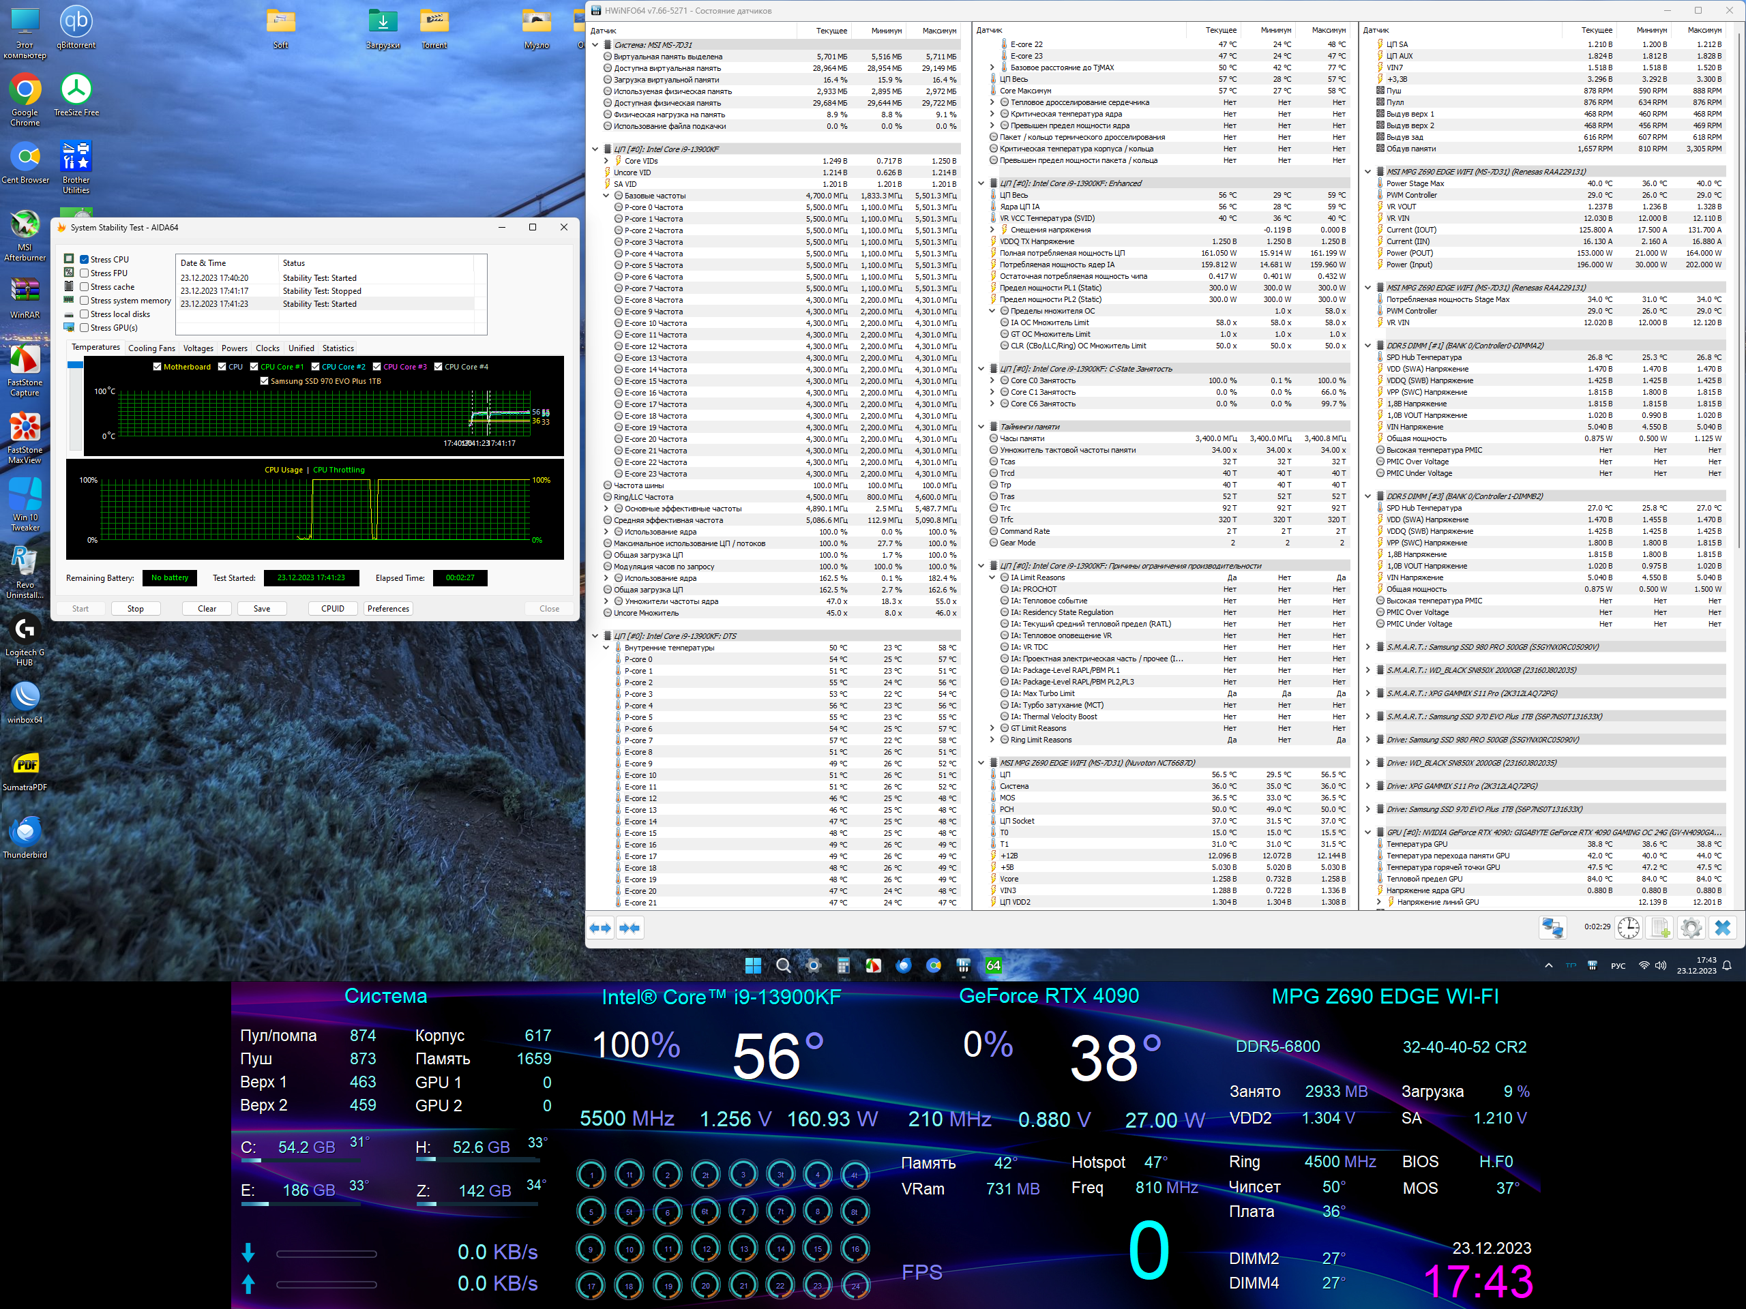Open the Statistics tab
Viewport: 1746px width, 1309px height.
(x=338, y=348)
